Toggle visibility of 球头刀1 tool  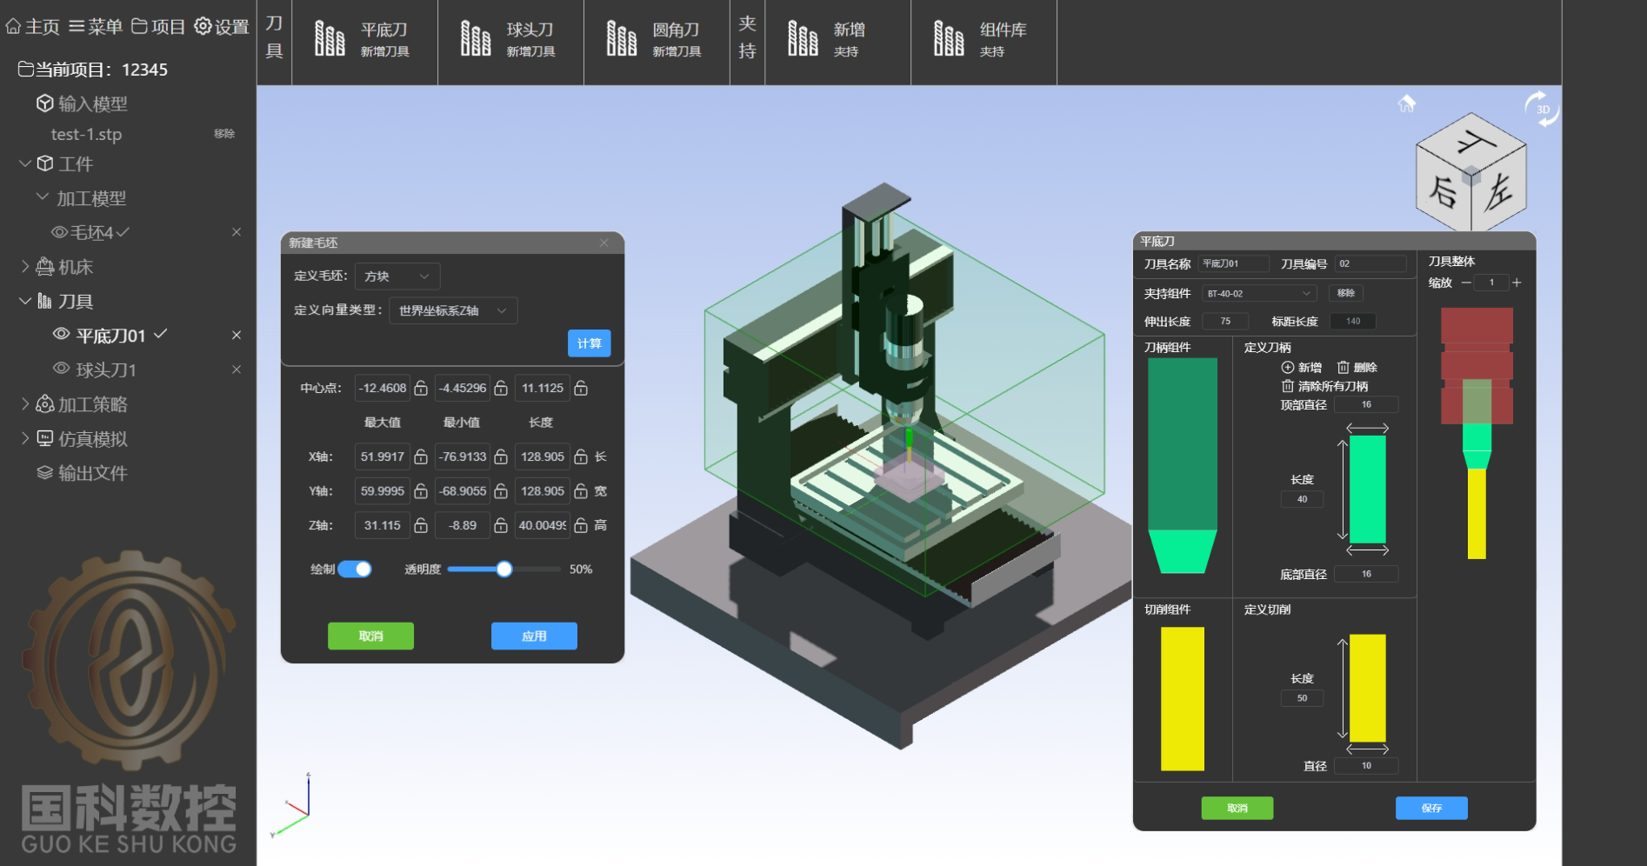click(x=61, y=370)
